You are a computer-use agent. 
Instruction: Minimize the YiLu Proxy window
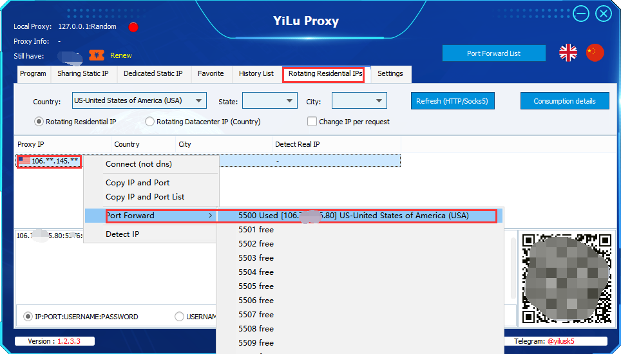point(580,14)
